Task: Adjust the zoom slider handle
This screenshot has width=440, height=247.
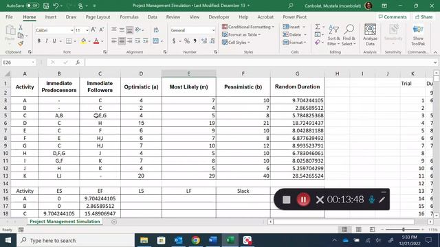Action: (404, 229)
